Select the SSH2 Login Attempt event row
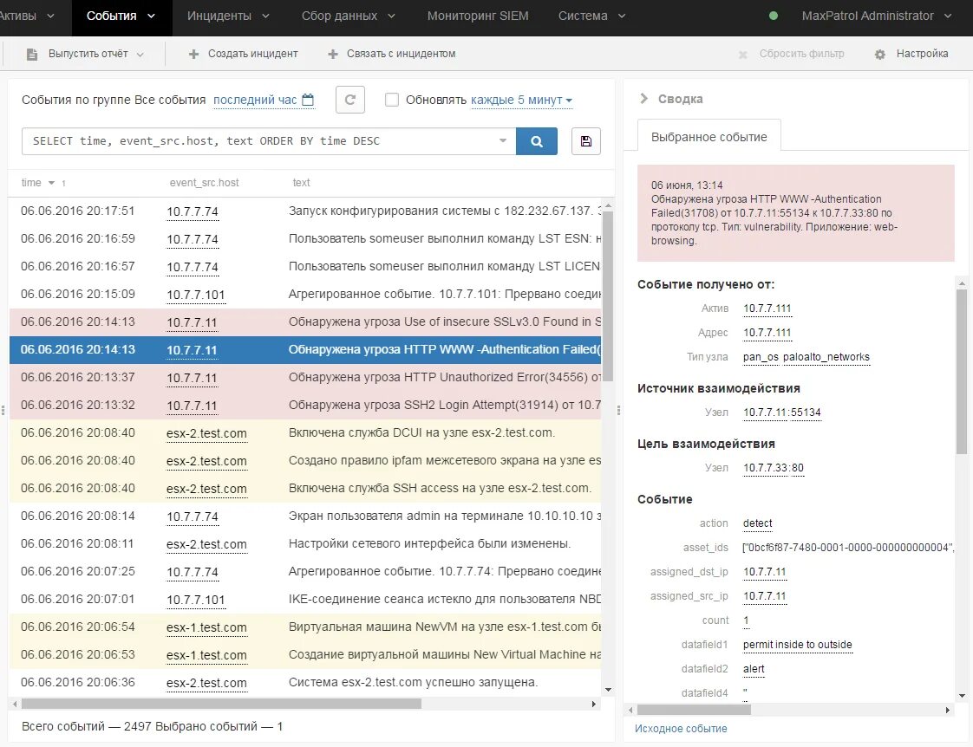Screen dimensions: 973x747 tap(304, 406)
